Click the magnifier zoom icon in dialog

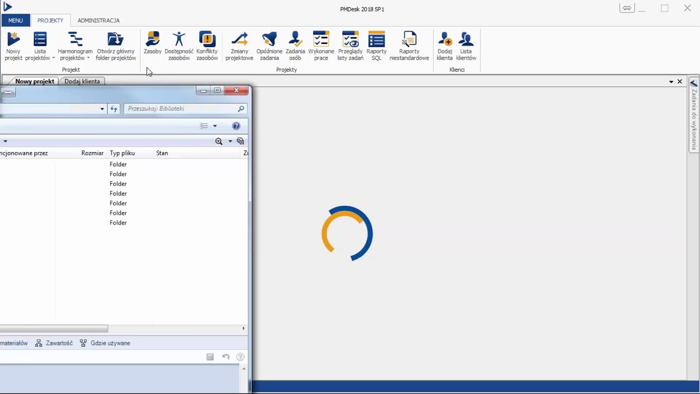[x=219, y=141]
